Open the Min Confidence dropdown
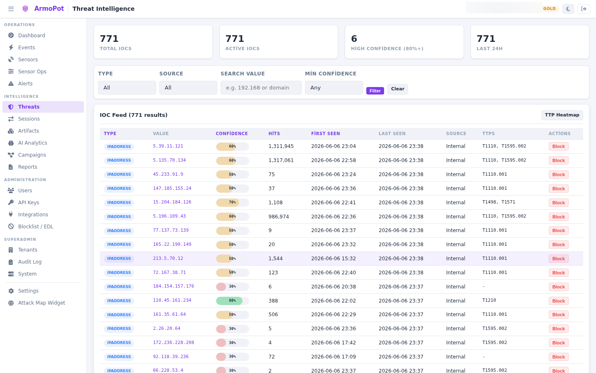The width and height of the screenshot is (596, 373). coord(334,88)
